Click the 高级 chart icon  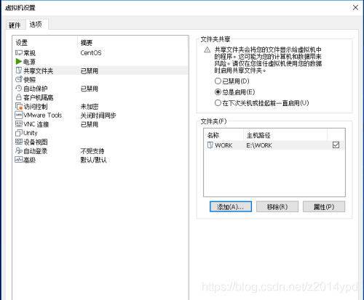19,160
